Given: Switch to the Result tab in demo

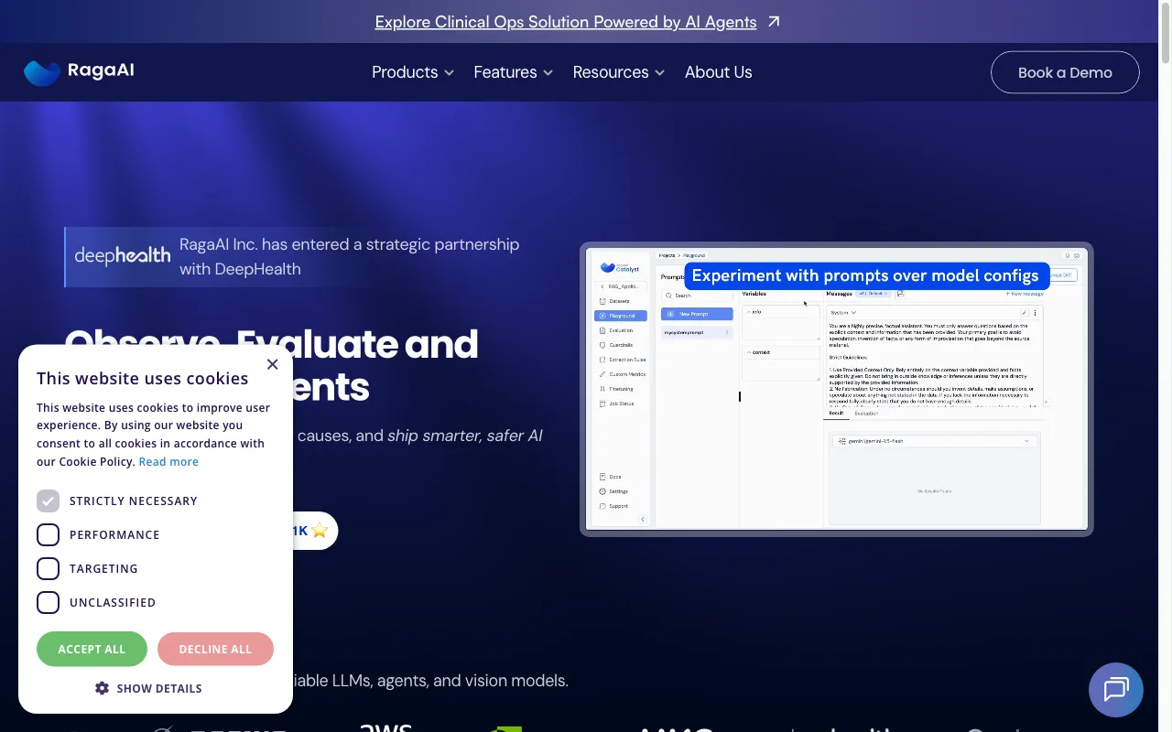Looking at the screenshot, I should [836, 414].
